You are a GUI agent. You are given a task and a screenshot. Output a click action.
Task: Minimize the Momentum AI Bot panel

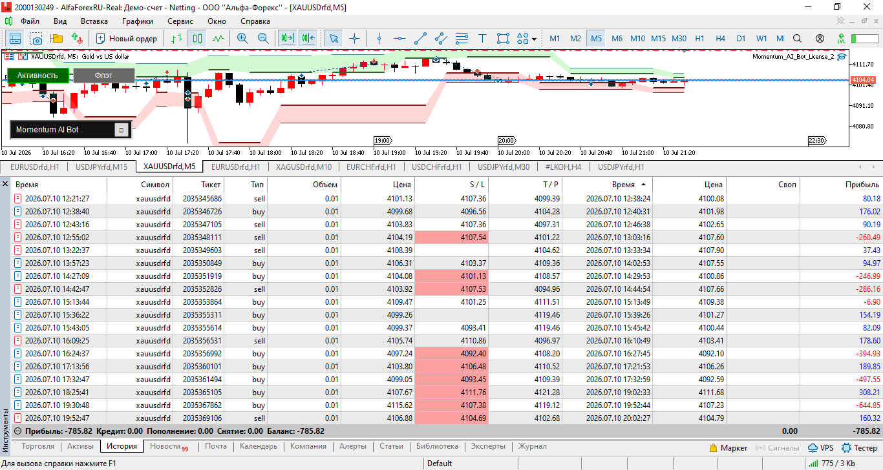coord(121,130)
